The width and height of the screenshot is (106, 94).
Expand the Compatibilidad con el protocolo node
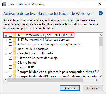(x=6, y=72)
